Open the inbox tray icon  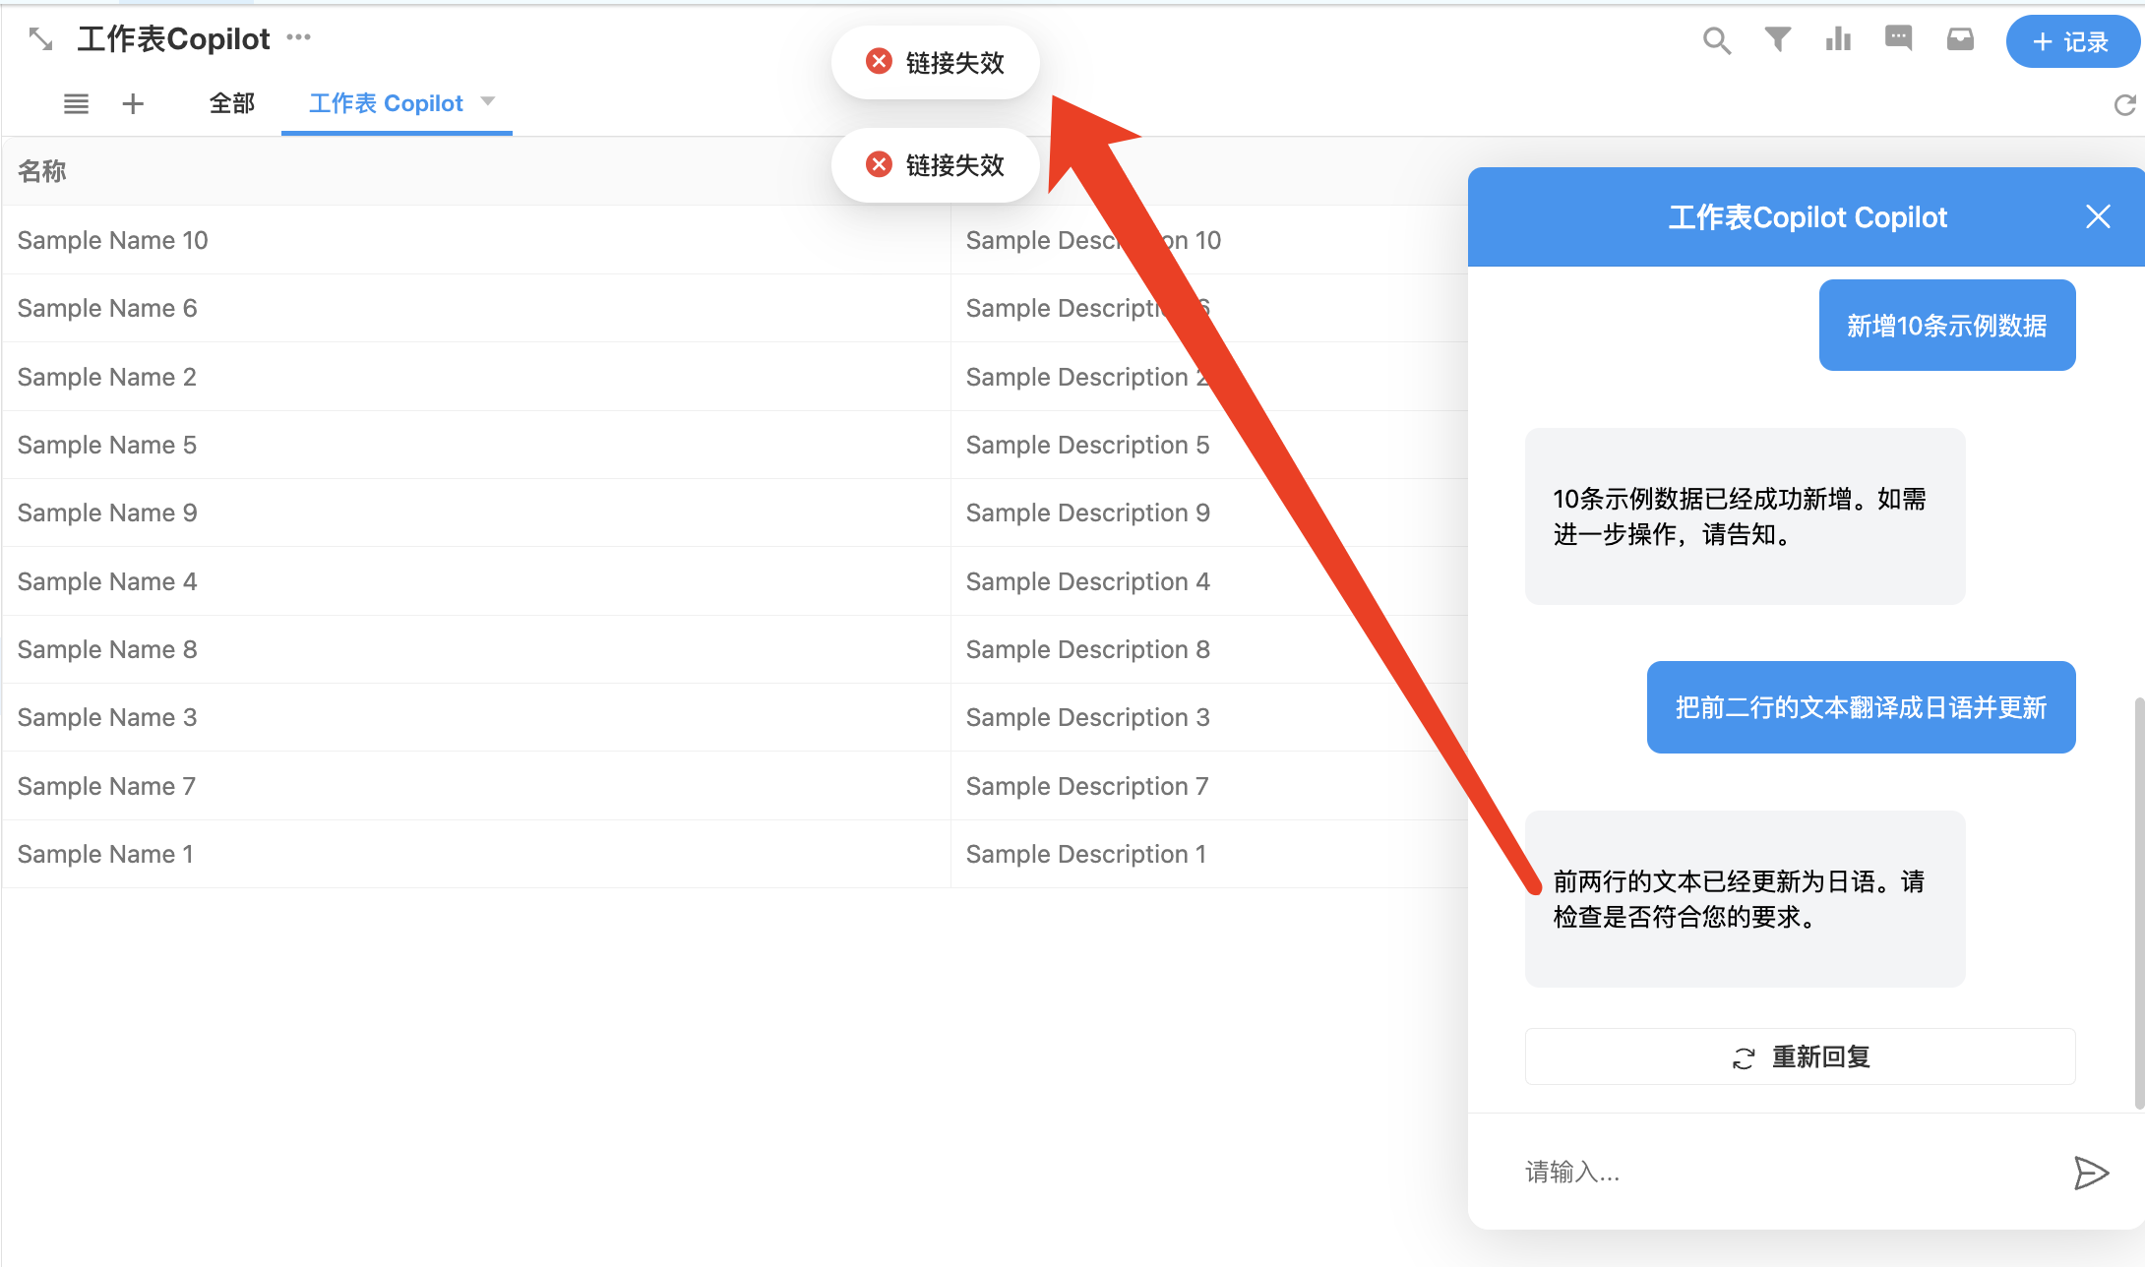tap(1960, 39)
